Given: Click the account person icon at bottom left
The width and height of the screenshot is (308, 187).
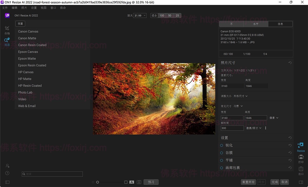Looking at the screenshot, I should [x=7, y=165].
